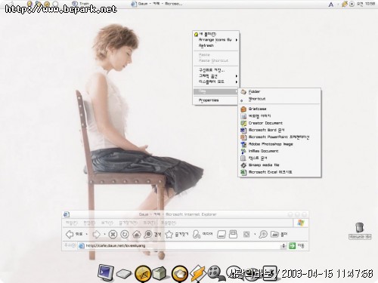Screen dimensions: 378x283
Task: Click the 이동 Go button label
Action: pyautogui.click(x=301, y=245)
